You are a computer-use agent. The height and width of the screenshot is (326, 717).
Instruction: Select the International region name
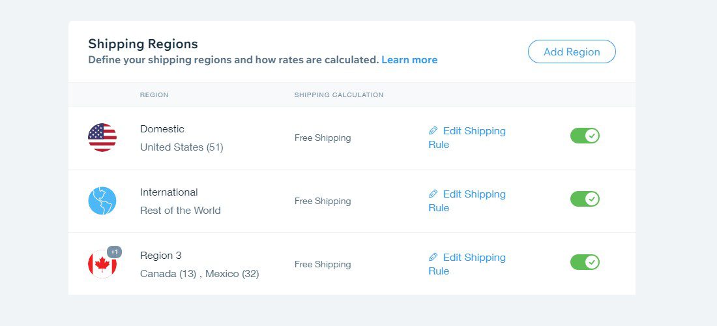click(169, 192)
